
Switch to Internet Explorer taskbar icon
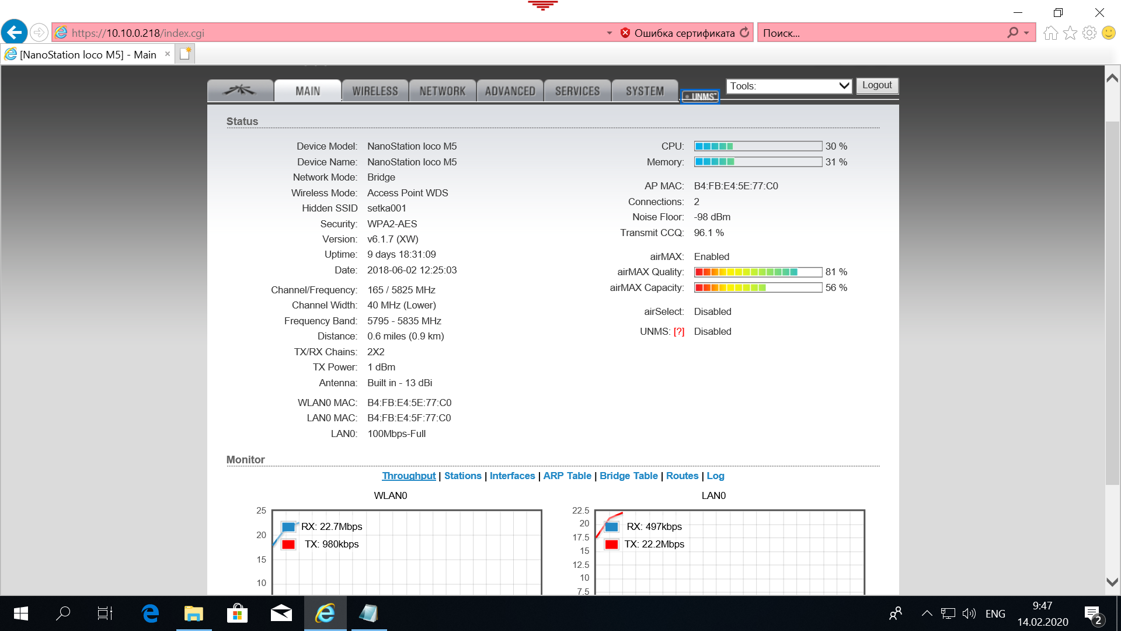[x=325, y=613]
